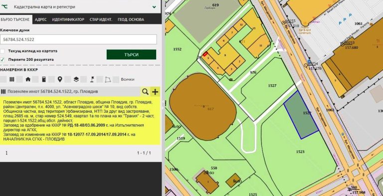The image size is (383, 196).
Task: Switch to the 'АДРЕС' tab
Action: click(41, 19)
